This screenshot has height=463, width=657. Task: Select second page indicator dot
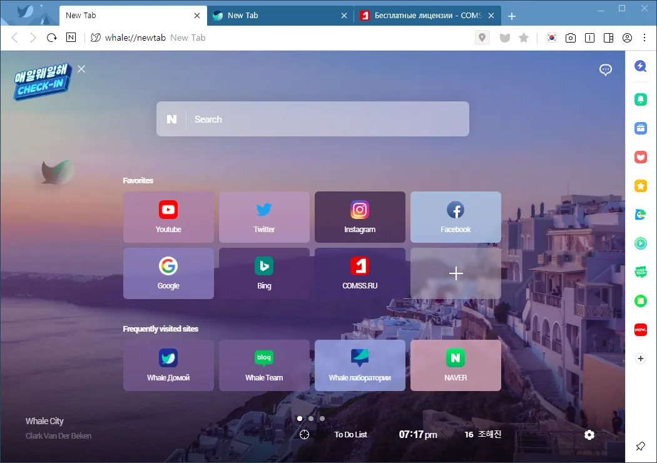pyautogui.click(x=311, y=418)
